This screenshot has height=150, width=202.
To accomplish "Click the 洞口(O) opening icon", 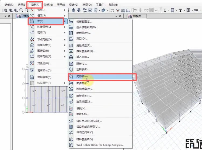I will click(x=71, y=39).
